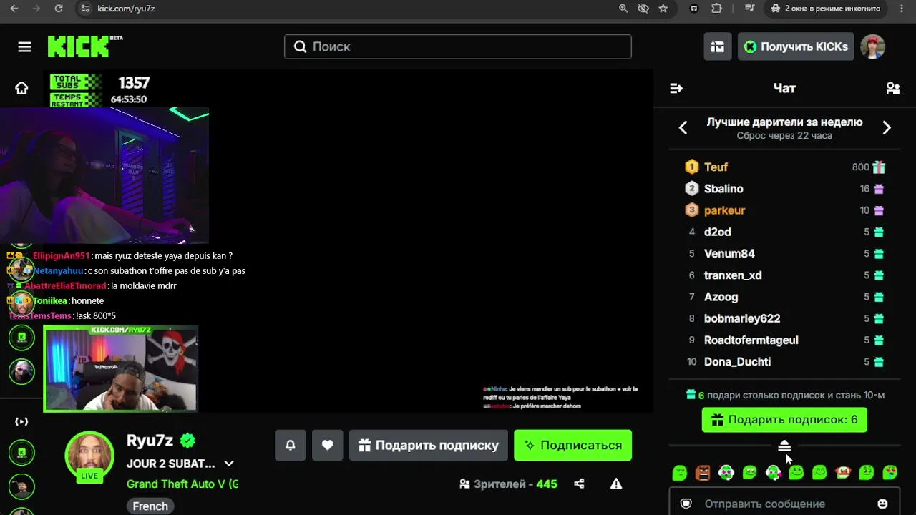Open top gifter Teuf's profile
The height and width of the screenshot is (515, 916).
(x=716, y=167)
